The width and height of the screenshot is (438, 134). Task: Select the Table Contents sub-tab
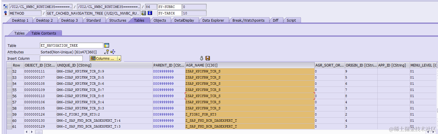(x=44, y=33)
